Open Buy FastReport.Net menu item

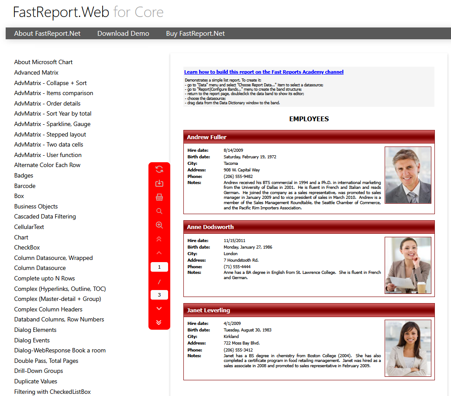[x=195, y=33]
